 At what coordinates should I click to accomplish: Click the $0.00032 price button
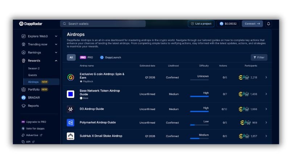(228, 24)
